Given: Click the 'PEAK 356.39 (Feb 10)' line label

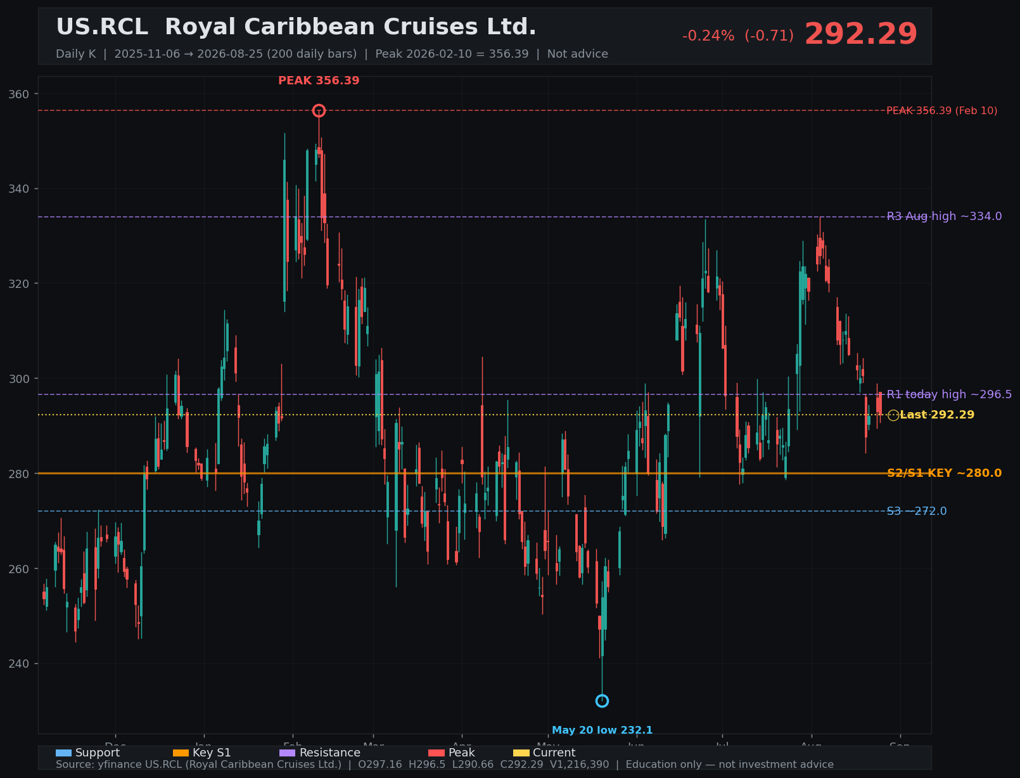Looking at the screenshot, I should (941, 111).
